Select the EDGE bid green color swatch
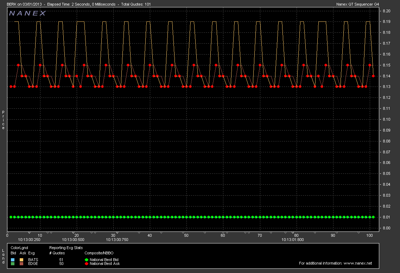The width and height of the screenshot is (400, 273). click(x=13, y=264)
